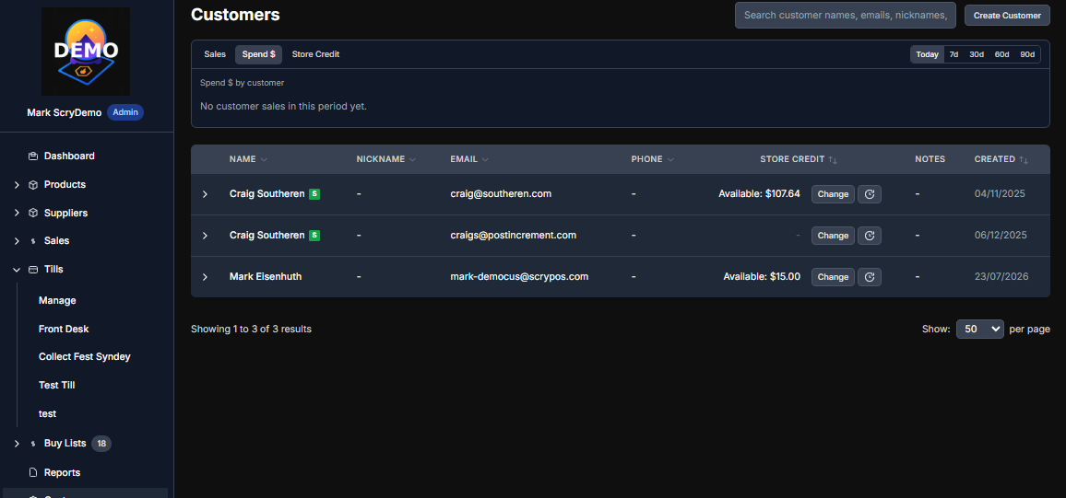The height and width of the screenshot is (498, 1066).
Task: Expand the Products sidebar section
Action: click(17, 184)
